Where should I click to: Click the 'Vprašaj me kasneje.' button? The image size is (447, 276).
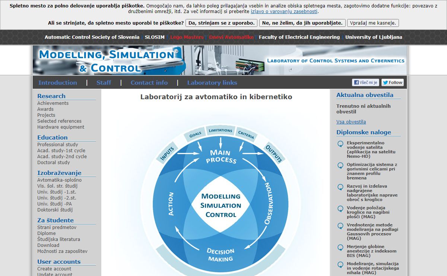(373, 23)
